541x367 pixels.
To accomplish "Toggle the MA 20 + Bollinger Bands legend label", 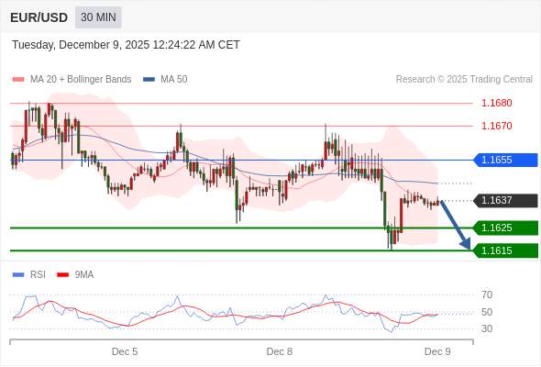I will pyautogui.click(x=81, y=80).
